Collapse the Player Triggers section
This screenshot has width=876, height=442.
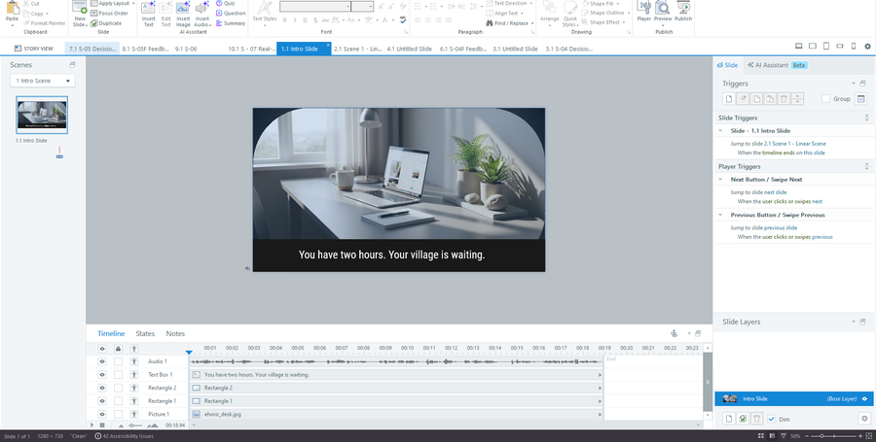[x=866, y=166]
